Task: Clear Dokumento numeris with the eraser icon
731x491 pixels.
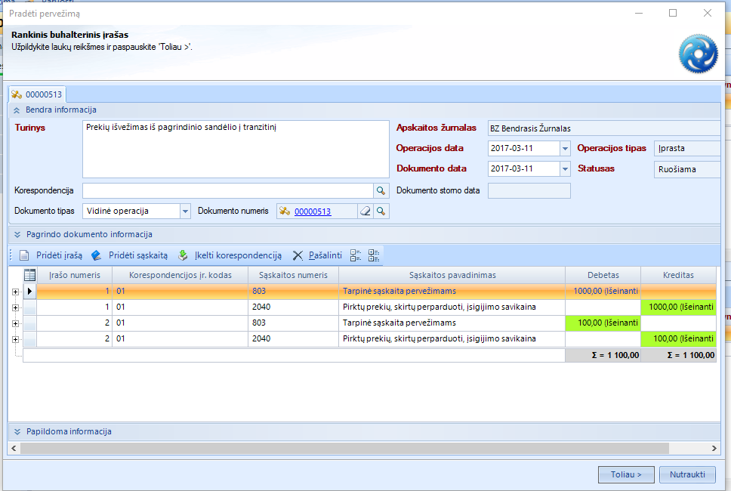Action: click(365, 212)
